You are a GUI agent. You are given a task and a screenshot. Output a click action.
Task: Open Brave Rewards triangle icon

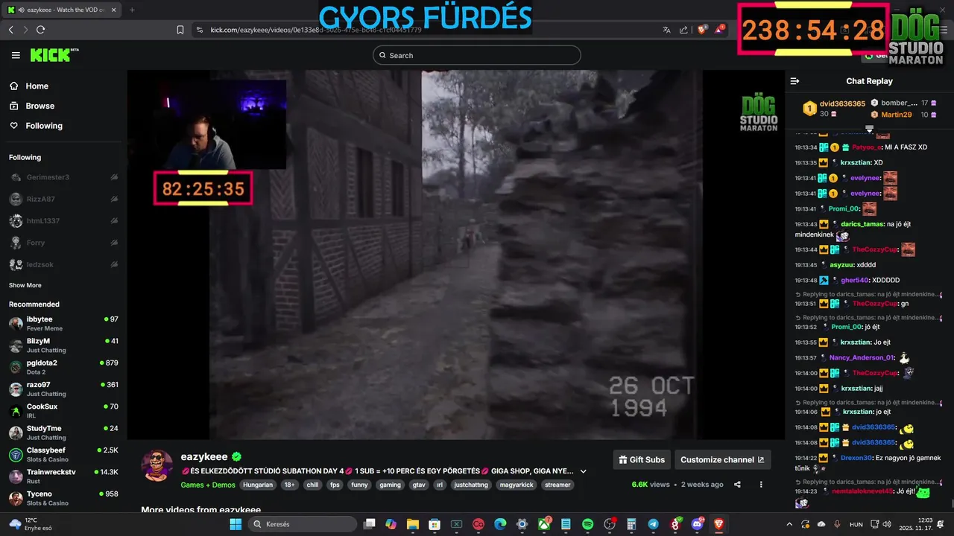pyautogui.click(x=720, y=30)
